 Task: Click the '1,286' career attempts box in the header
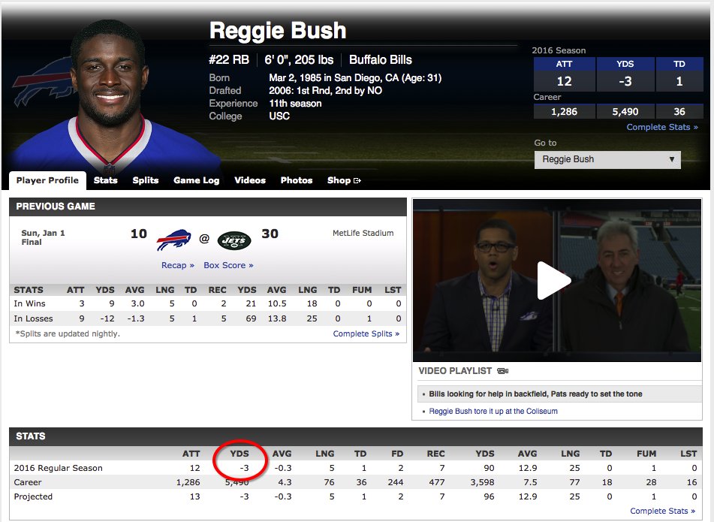[564, 112]
